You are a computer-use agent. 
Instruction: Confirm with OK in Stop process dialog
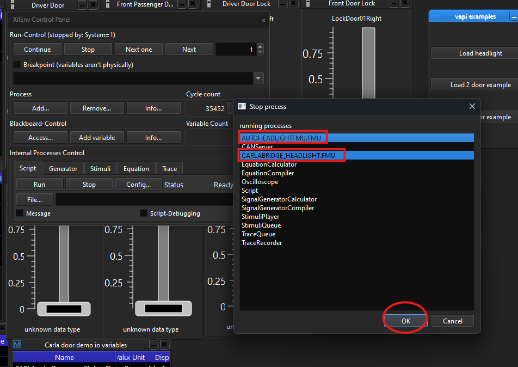click(x=405, y=321)
